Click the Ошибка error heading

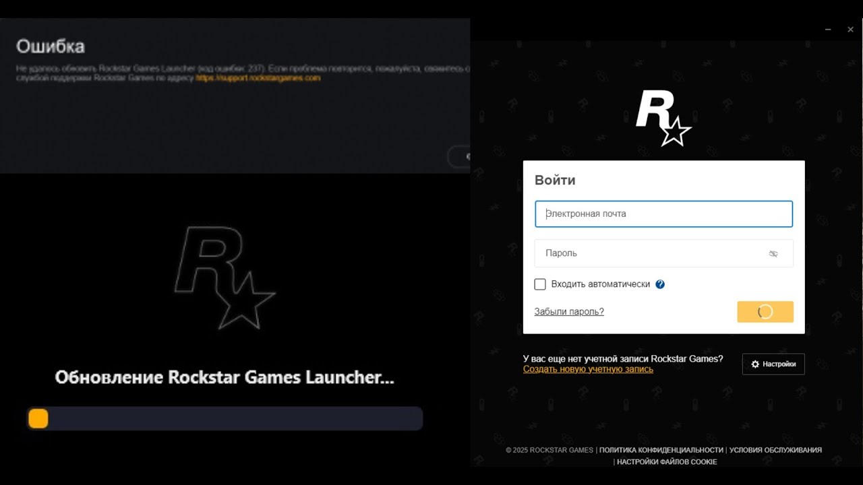tap(51, 46)
